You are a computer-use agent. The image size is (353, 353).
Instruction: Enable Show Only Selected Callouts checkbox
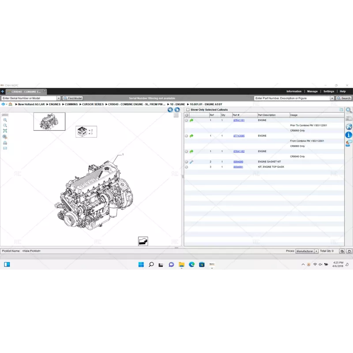[188, 110]
